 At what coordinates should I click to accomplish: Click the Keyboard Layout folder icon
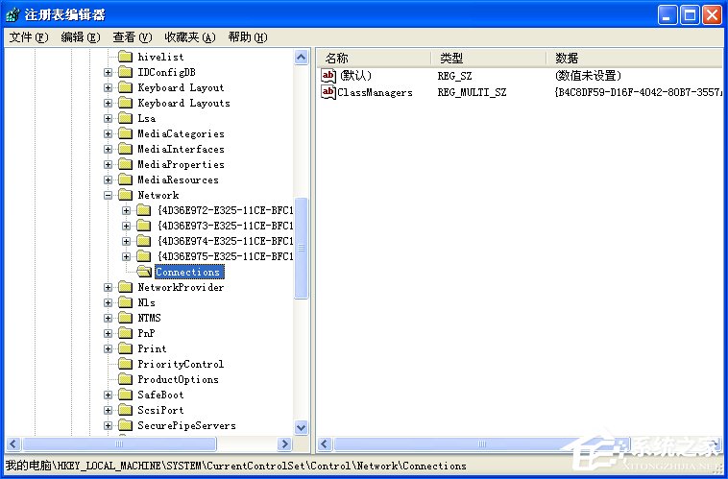point(125,87)
